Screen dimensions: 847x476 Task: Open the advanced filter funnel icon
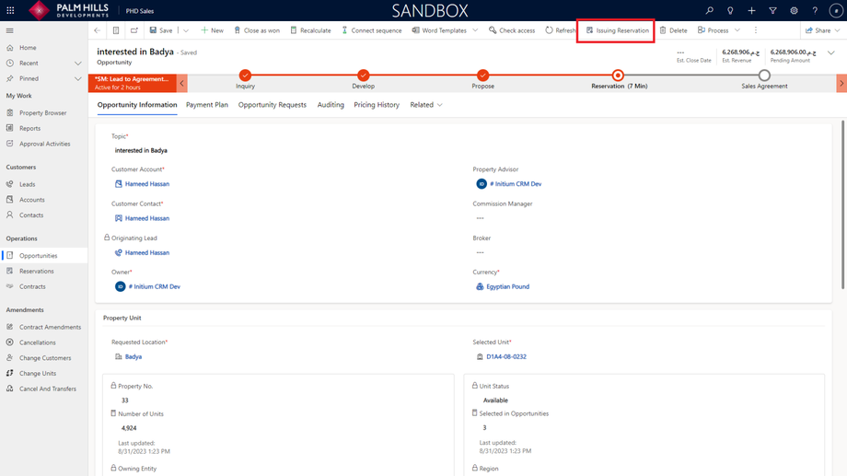[772, 10]
